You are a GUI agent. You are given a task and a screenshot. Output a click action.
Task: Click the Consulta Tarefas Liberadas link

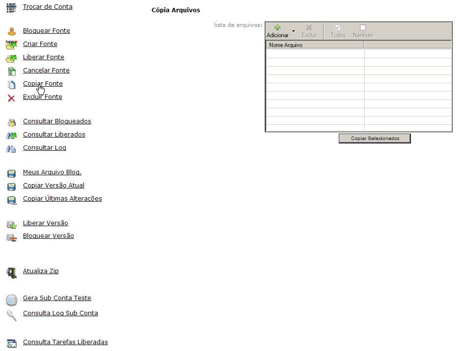[x=65, y=342]
